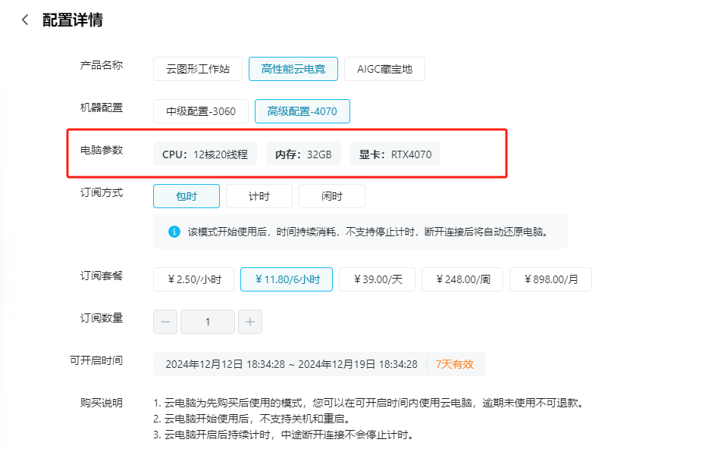Choose the ¥11.80/6小时 plan
This screenshot has height=455, width=702.
[287, 279]
